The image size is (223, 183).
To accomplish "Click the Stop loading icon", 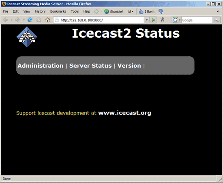I will click(39, 20).
